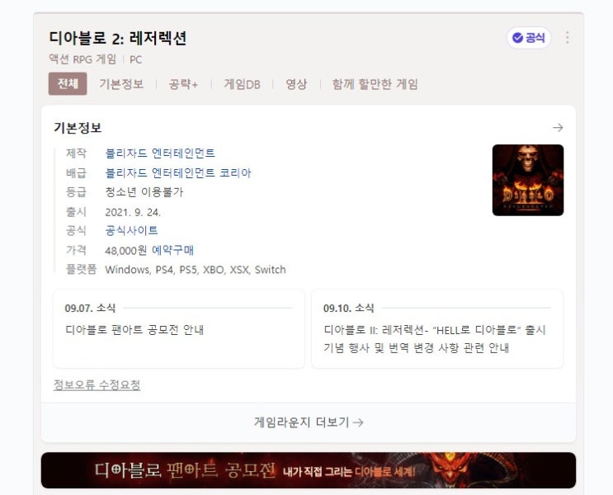The height and width of the screenshot is (495, 613).
Task: Switch to the 공략+ tab
Action: coord(183,84)
